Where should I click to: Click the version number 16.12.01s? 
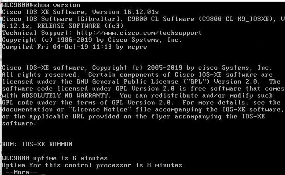pyautogui.click(x=141, y=12)
